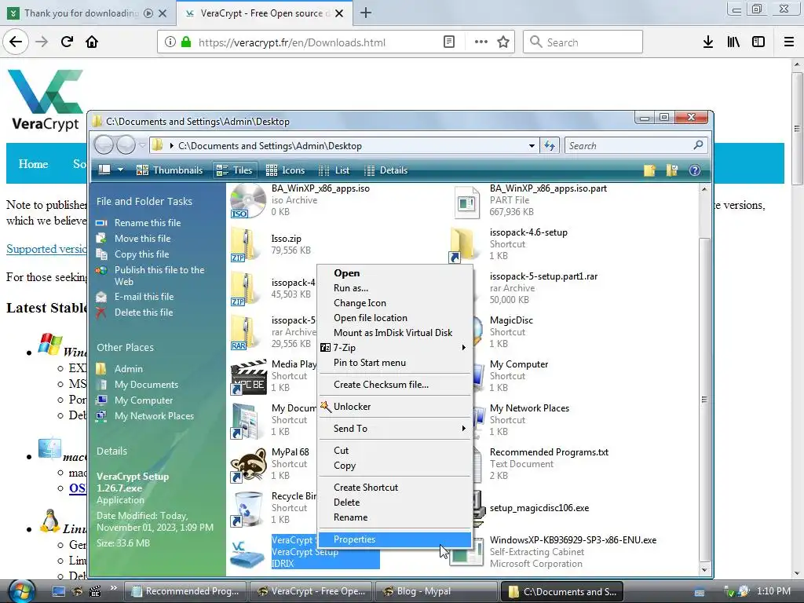Click Explorer refresh arrows button

[550, 145]
